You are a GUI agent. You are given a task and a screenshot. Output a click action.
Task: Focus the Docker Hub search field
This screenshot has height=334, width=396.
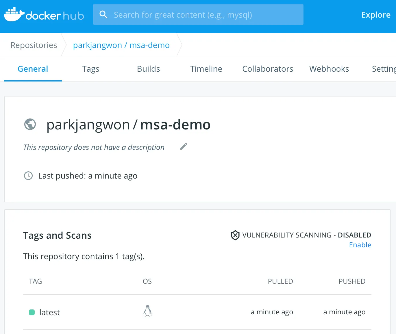(x=202, y=15)
